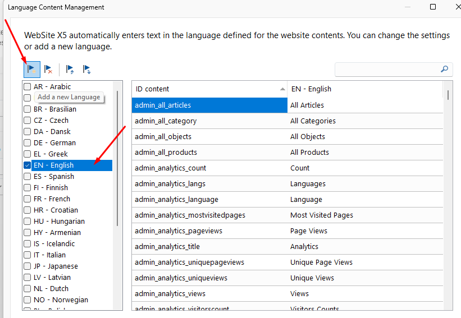Enable the DE - German checkbox
Viewport: 461px width, 318px height.
point(28,142)
